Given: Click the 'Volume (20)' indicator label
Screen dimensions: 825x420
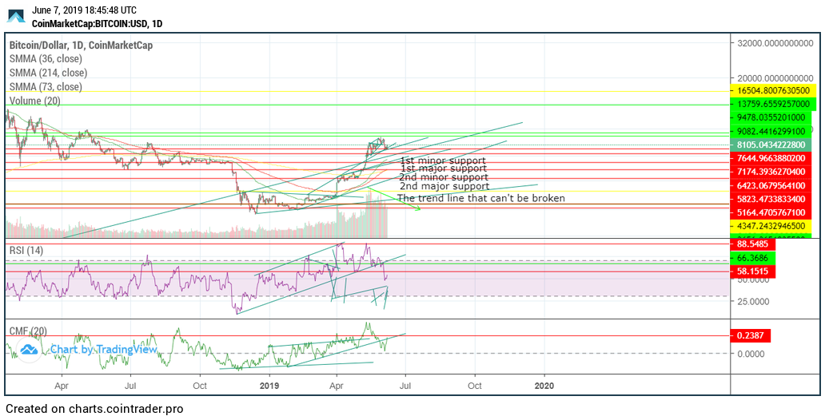Looking at the screenshot, I should click(x=34, y=101).
